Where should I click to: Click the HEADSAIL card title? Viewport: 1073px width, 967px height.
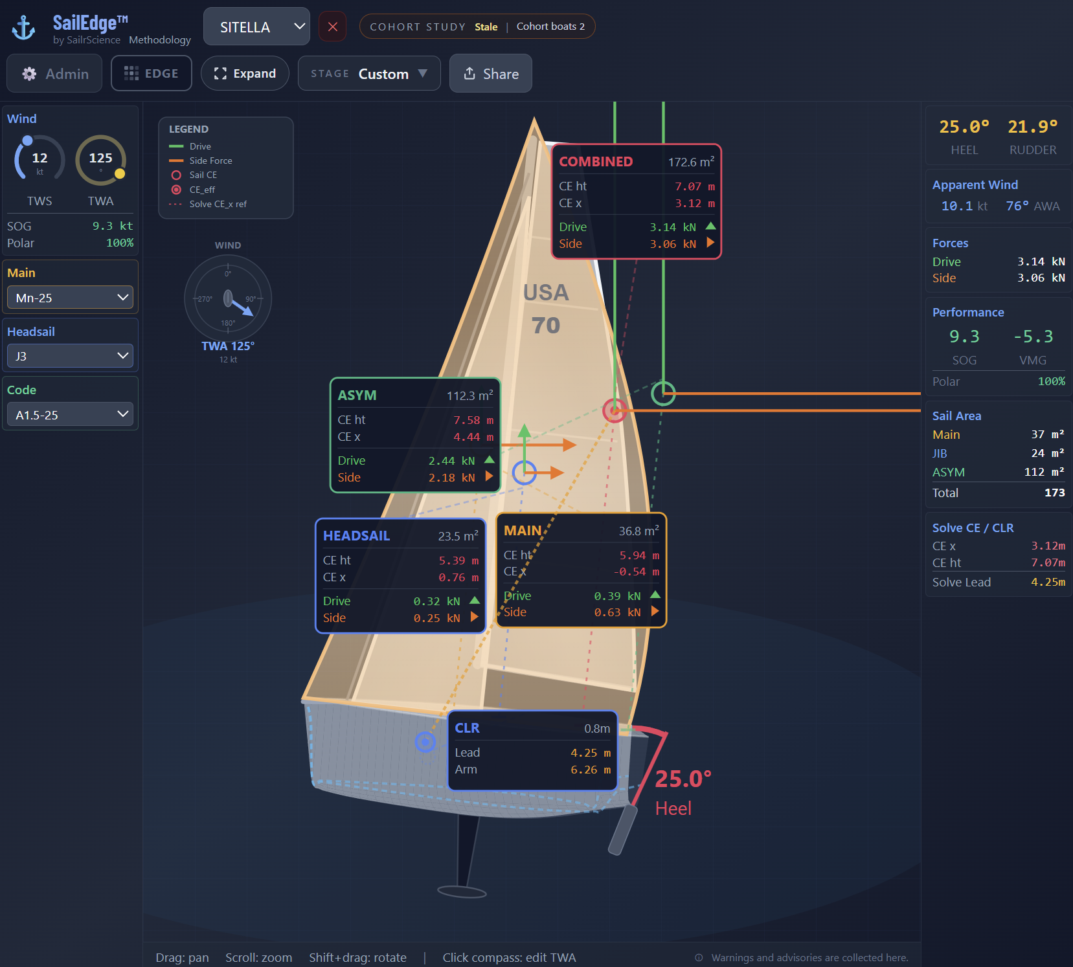356,535
